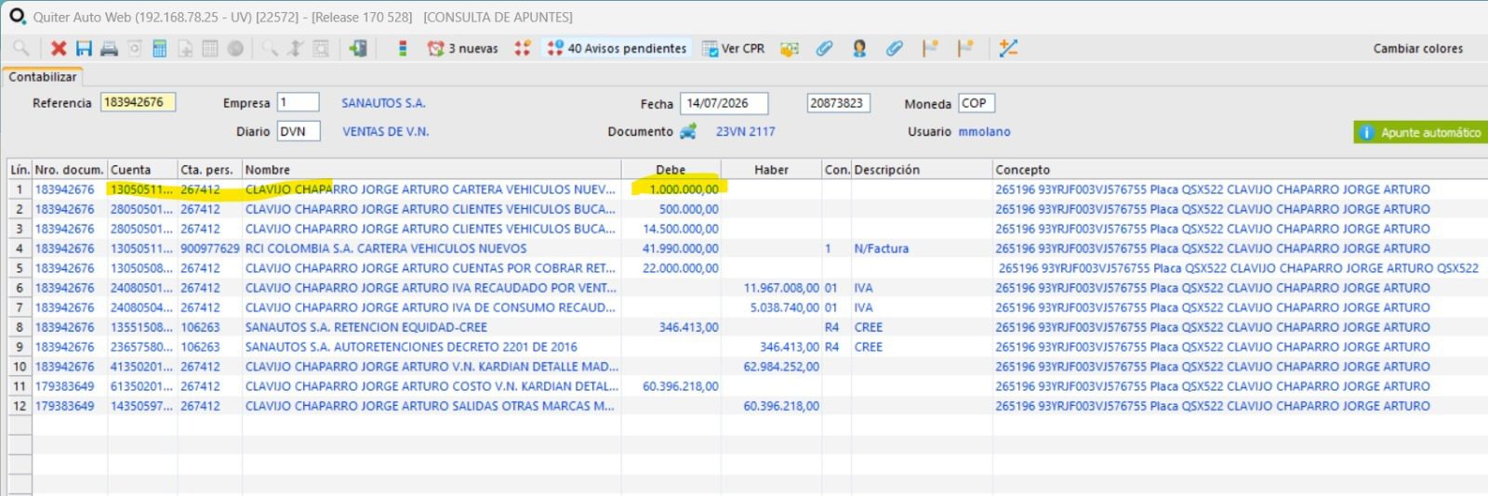Select the RCI COLOMBIA S.A. row

point(744,248)
